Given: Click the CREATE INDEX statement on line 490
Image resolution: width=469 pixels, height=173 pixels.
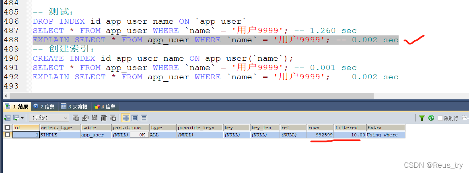Looking at the screenshot, I should pos(163,58).
